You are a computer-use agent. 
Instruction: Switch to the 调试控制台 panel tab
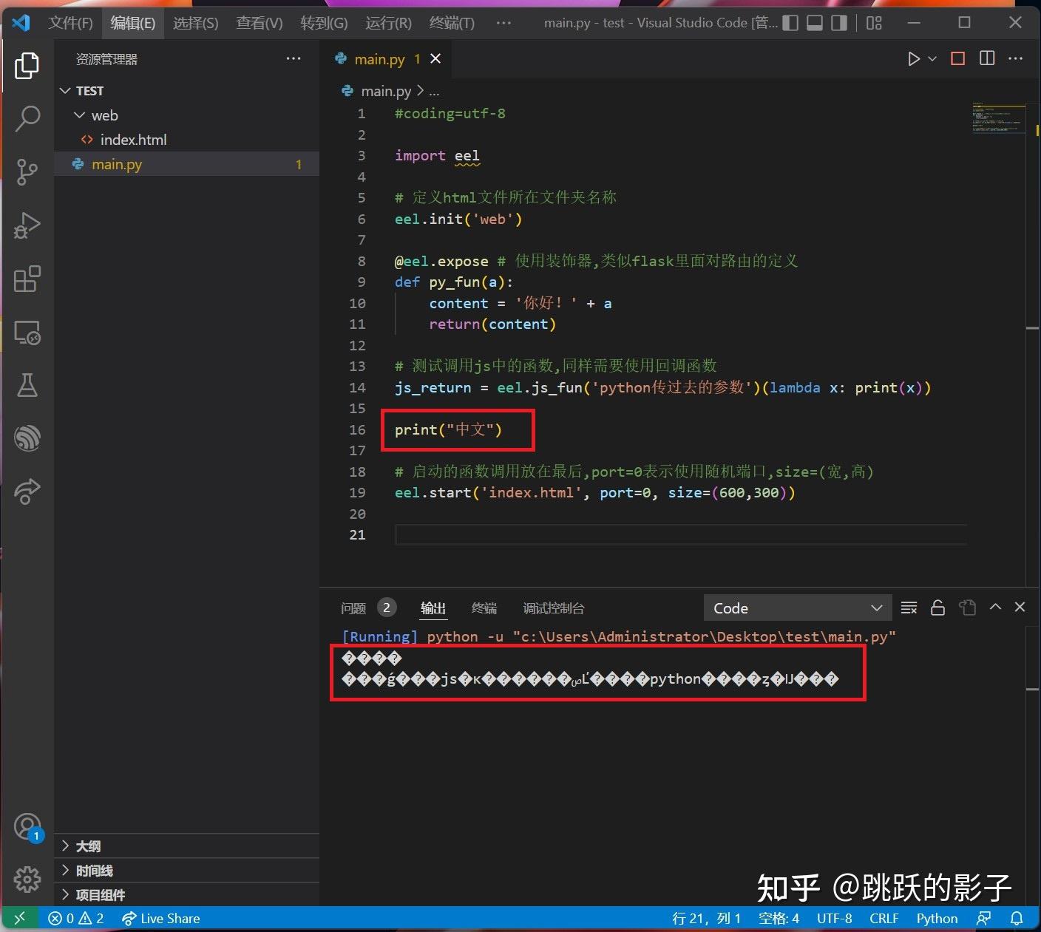tap(554, 608)
